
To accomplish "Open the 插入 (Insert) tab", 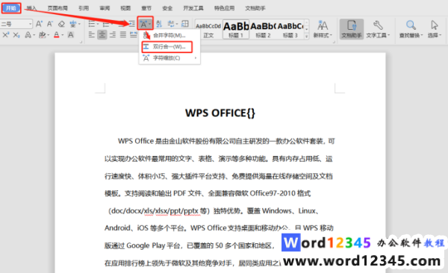I will click(x=31, y=8).
